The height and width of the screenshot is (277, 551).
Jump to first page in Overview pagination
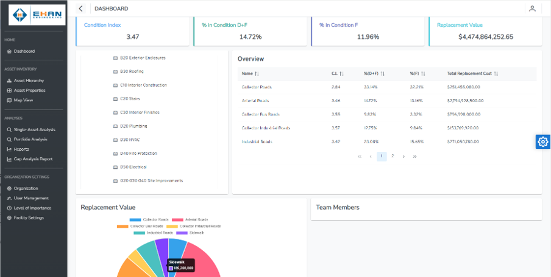pyautogui.click(x=360, y=157)
